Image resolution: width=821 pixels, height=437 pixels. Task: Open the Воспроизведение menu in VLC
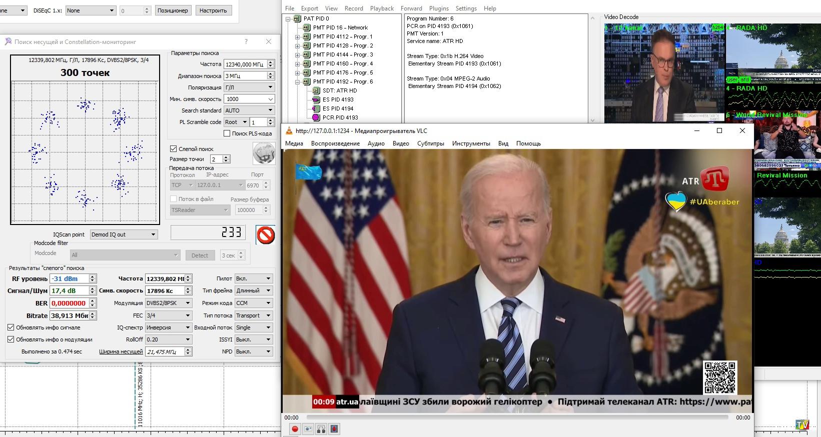click(335, 143)
